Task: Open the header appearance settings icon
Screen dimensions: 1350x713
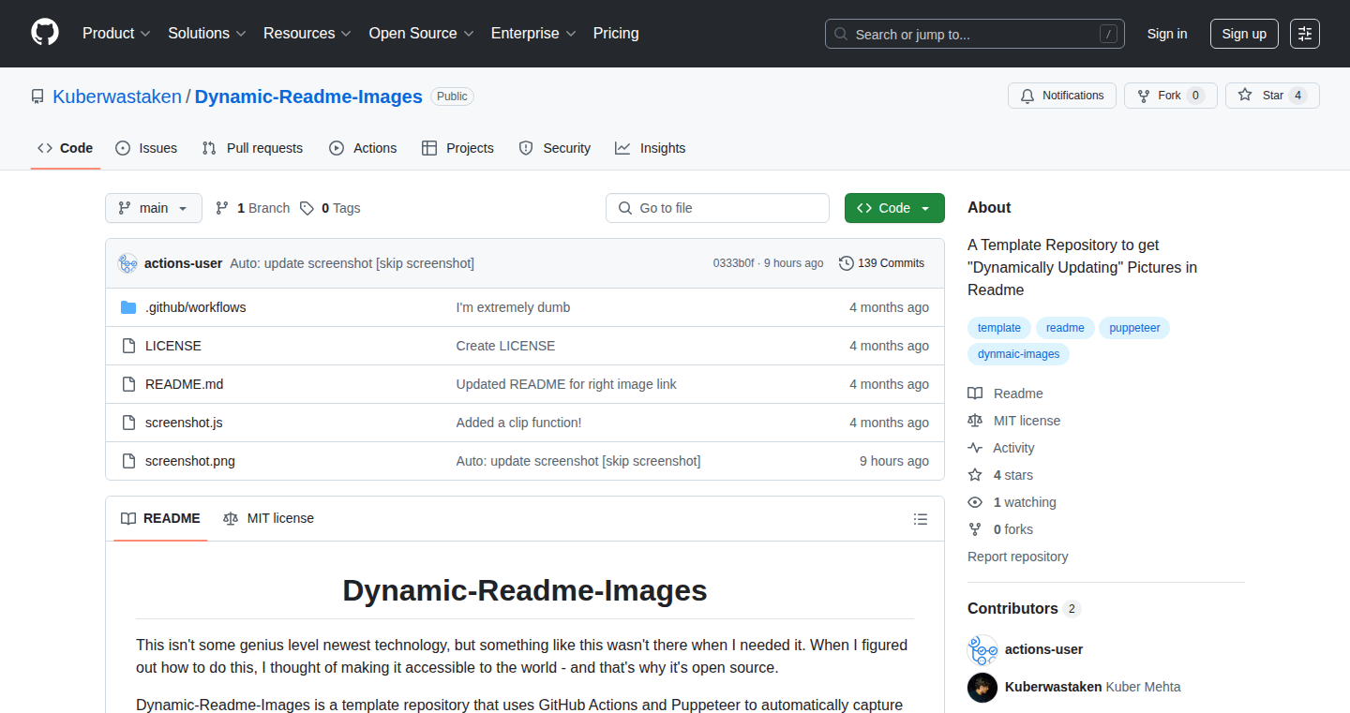Action: point(1304,34)
